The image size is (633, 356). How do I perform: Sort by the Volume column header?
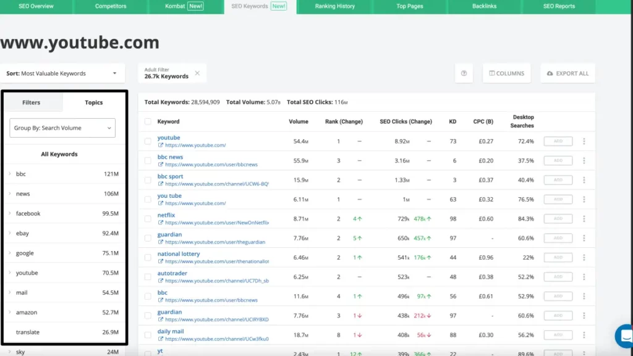pyautogui.click(x=299, y=122)
